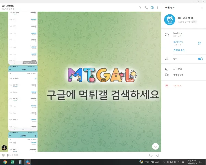The height and width of the screenshot is (165, 206).
Task: Toggle the side info panel icon
Action: coord(152,8)
